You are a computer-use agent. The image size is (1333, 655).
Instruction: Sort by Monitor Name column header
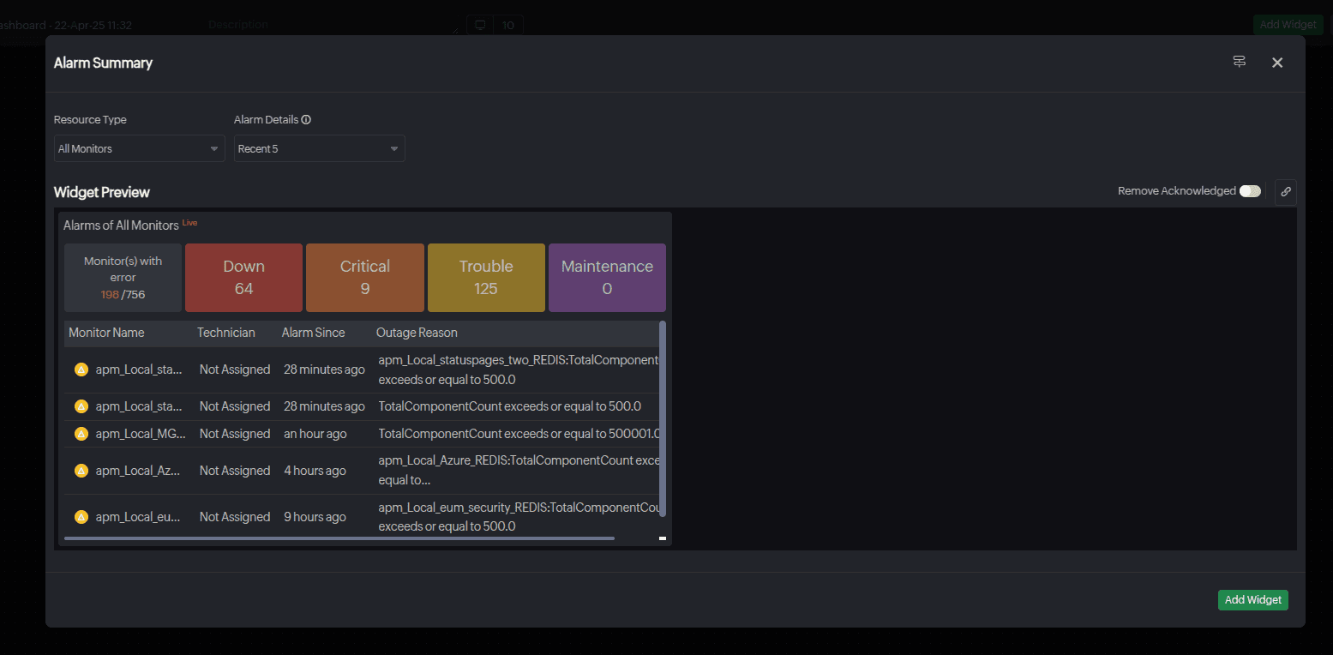tap(106, 333)
